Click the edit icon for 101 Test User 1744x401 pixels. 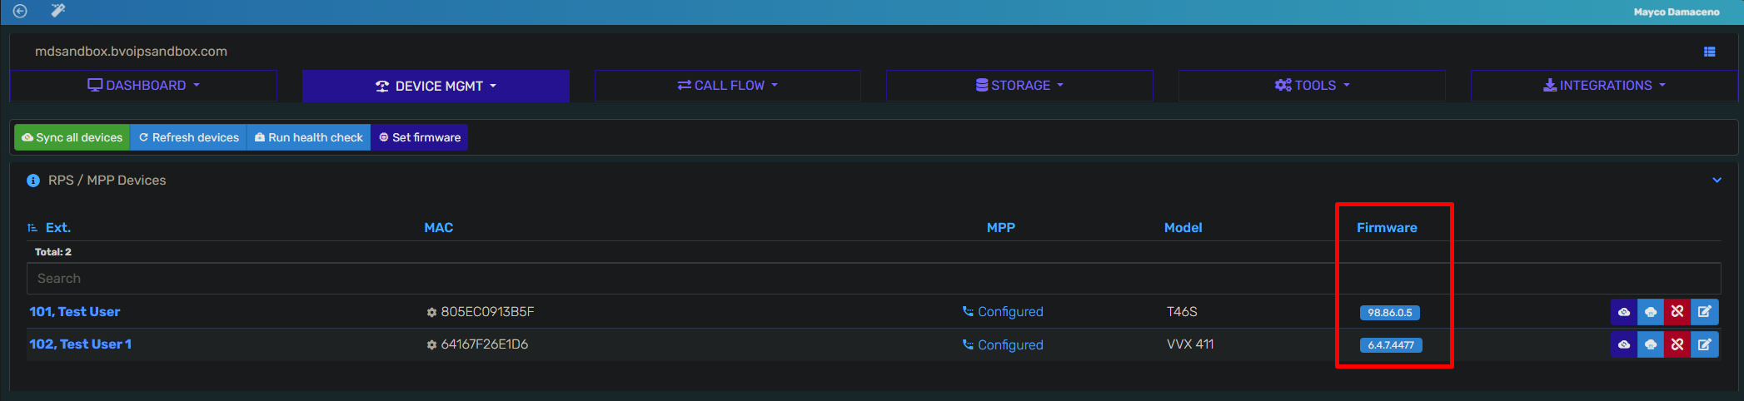coord(1704,312)
